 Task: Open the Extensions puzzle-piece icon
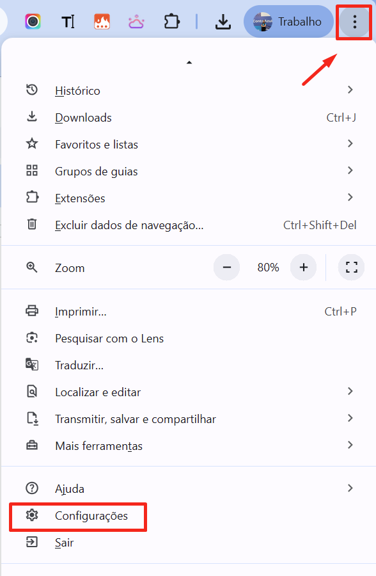pos(171,21)
